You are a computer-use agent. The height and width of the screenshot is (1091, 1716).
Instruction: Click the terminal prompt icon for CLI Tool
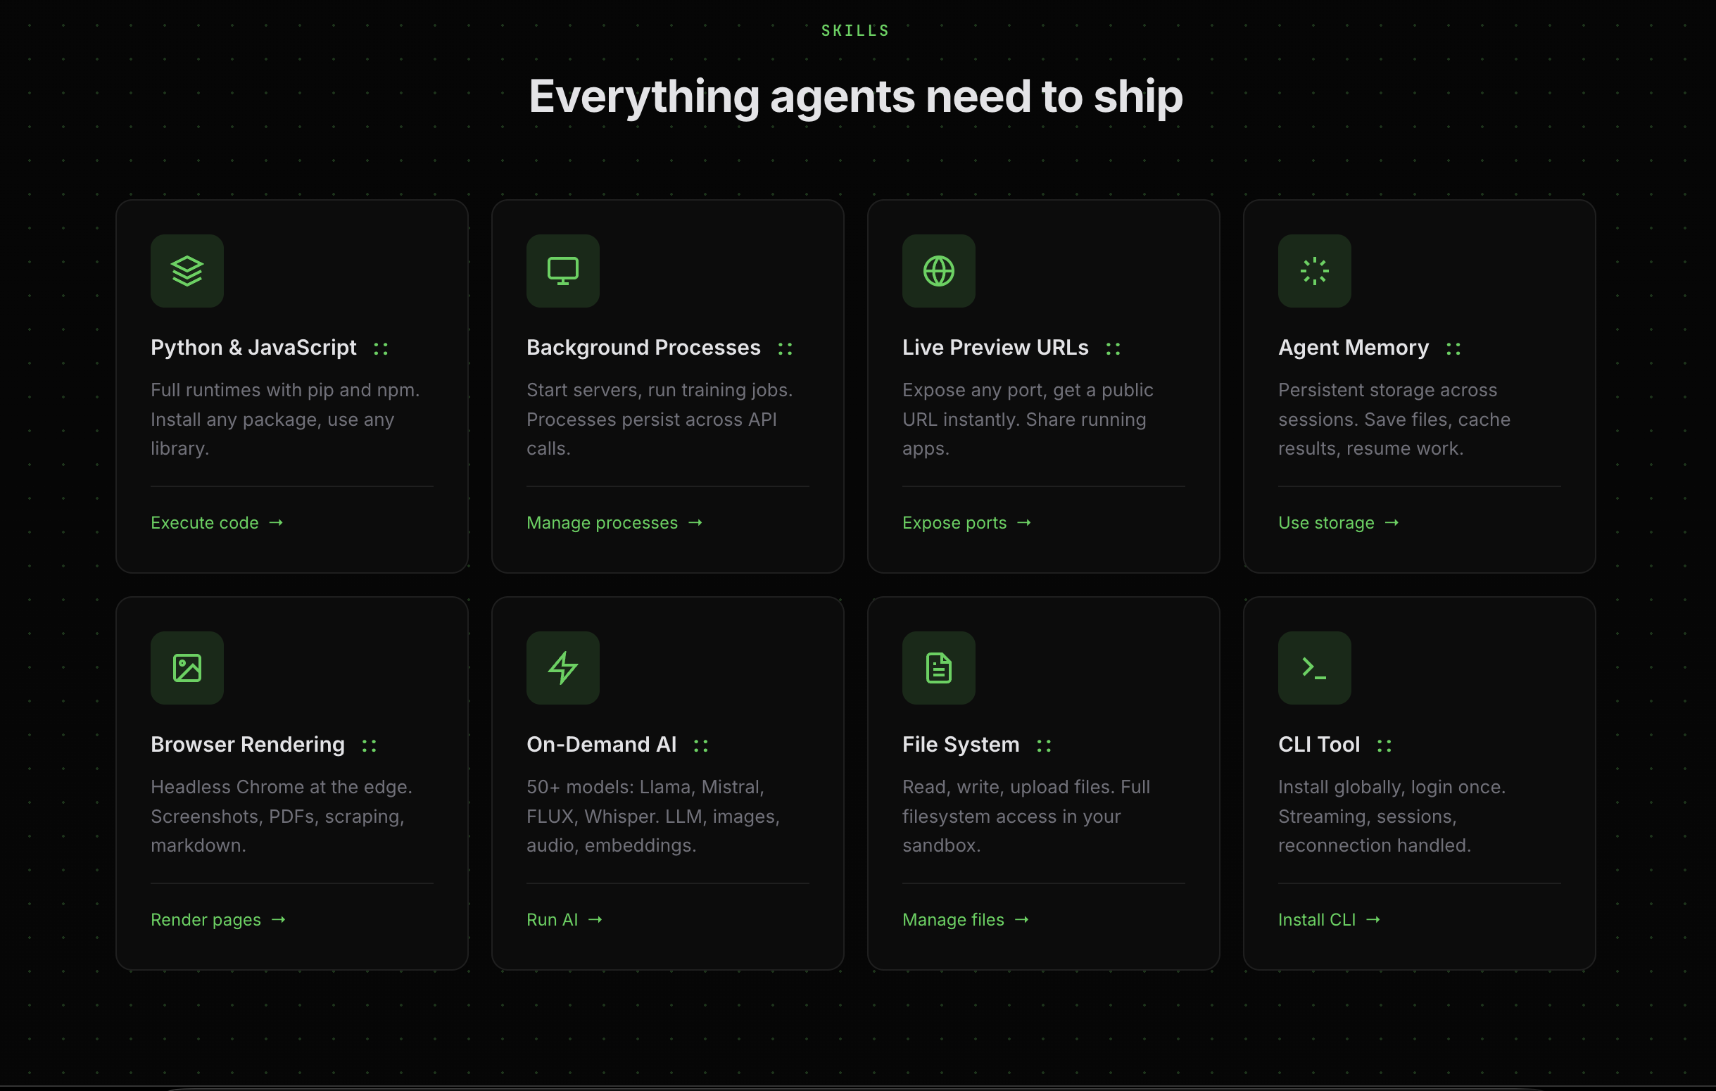coord(1313,668)
